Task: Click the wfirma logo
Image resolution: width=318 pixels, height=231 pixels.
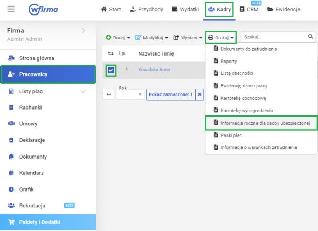Action: pos(43,9)
